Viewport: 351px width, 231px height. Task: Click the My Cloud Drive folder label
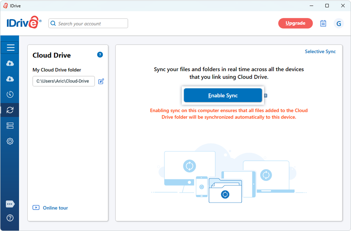point(57,70)
